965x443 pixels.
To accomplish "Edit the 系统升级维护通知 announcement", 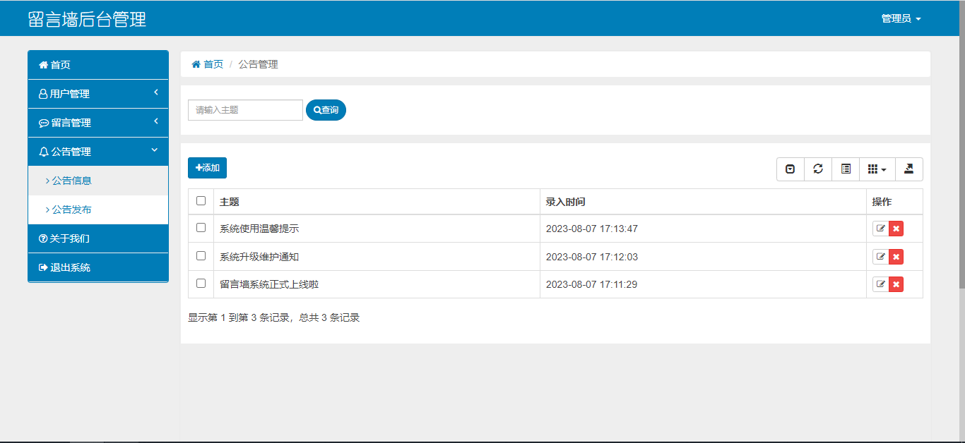I will [x=880, y=257].
